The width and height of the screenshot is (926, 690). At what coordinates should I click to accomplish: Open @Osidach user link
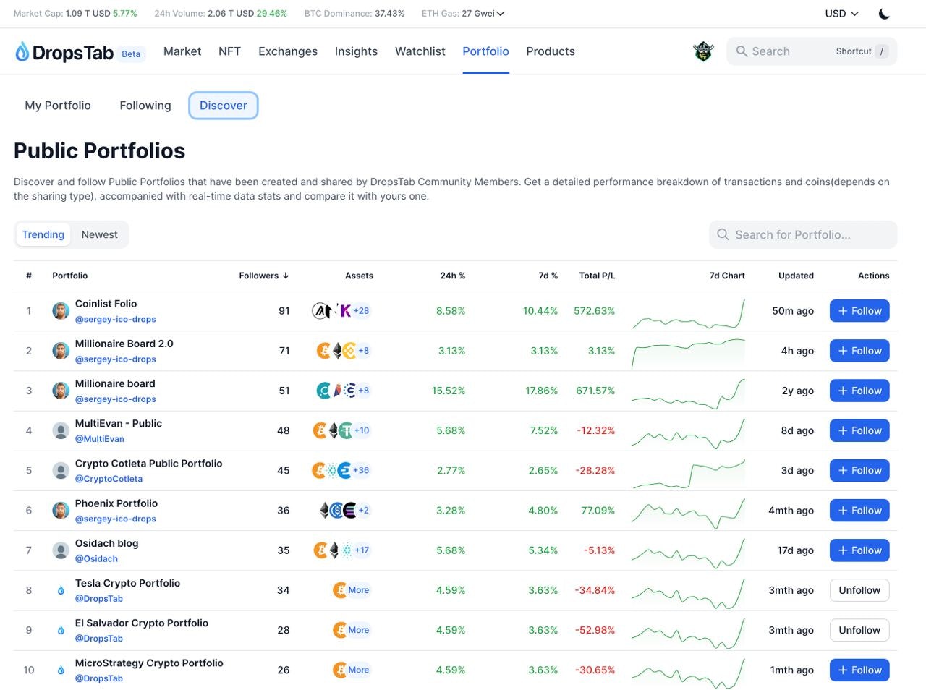click(x=96, y=558)
